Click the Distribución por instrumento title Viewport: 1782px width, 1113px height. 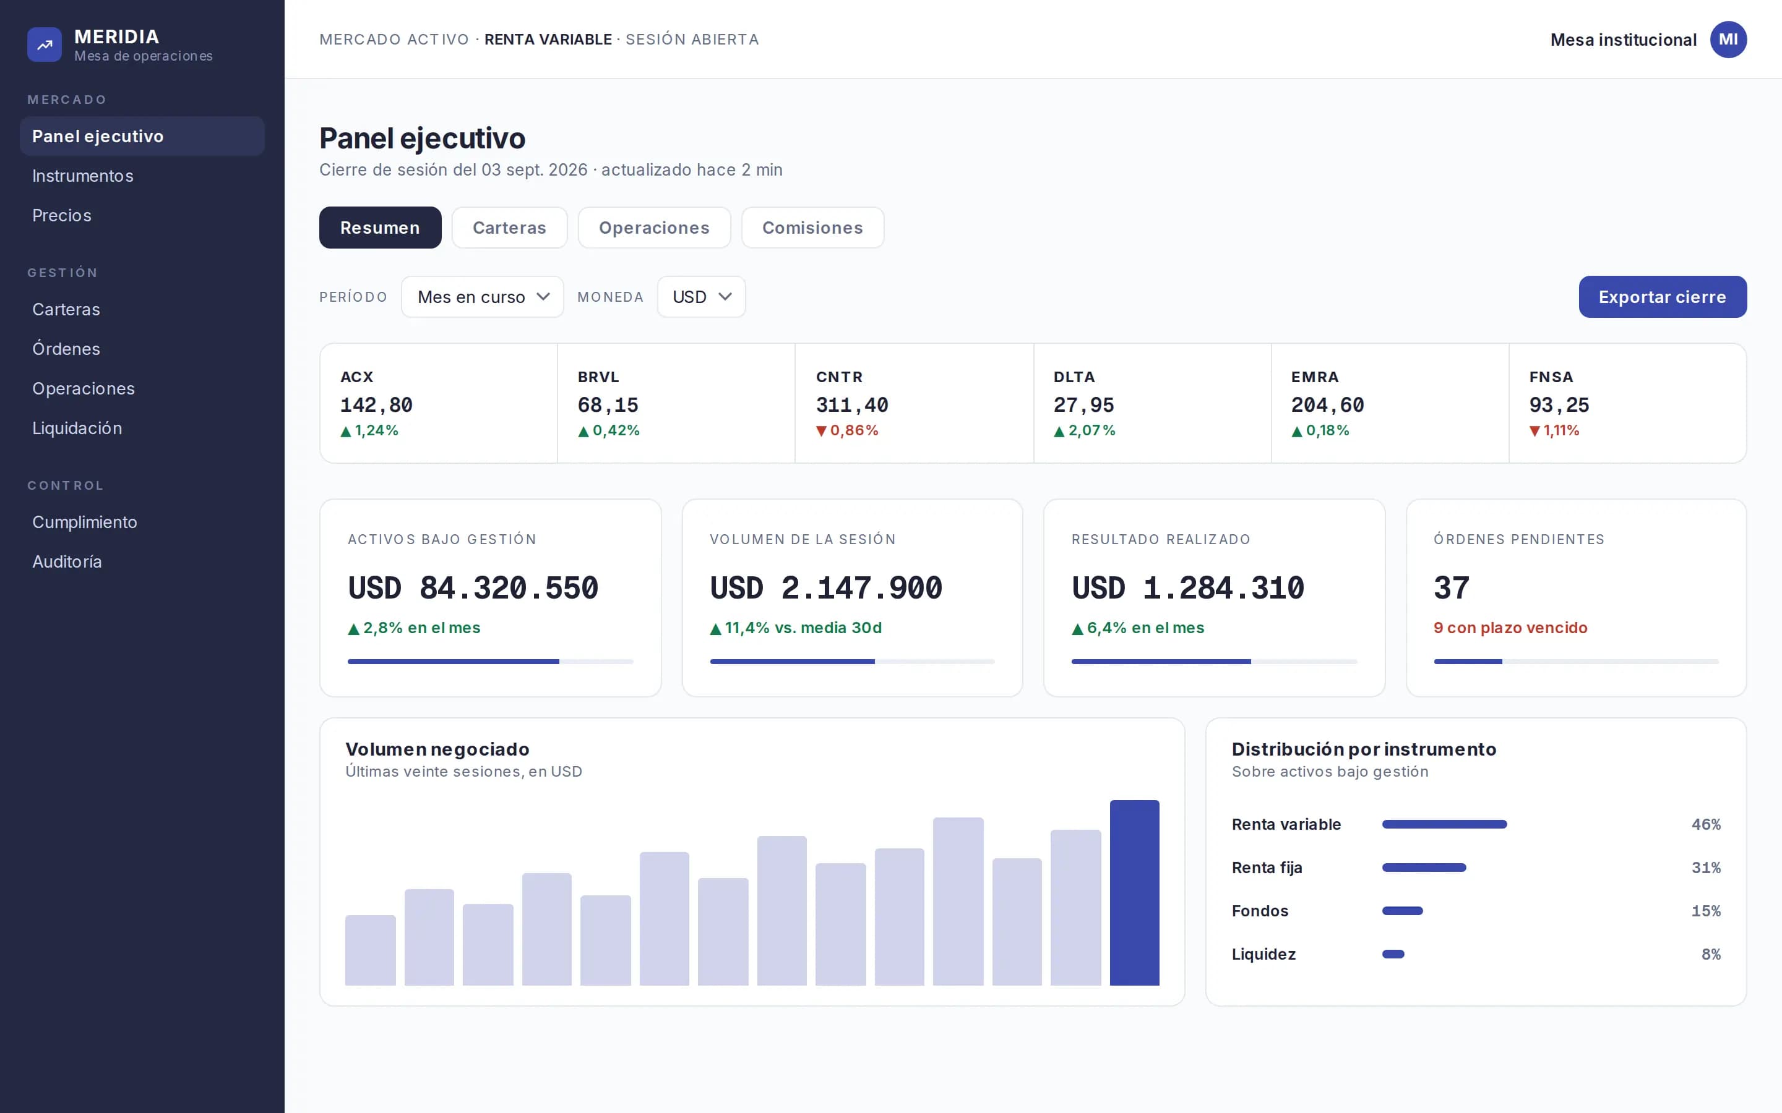click(1364, 749)
